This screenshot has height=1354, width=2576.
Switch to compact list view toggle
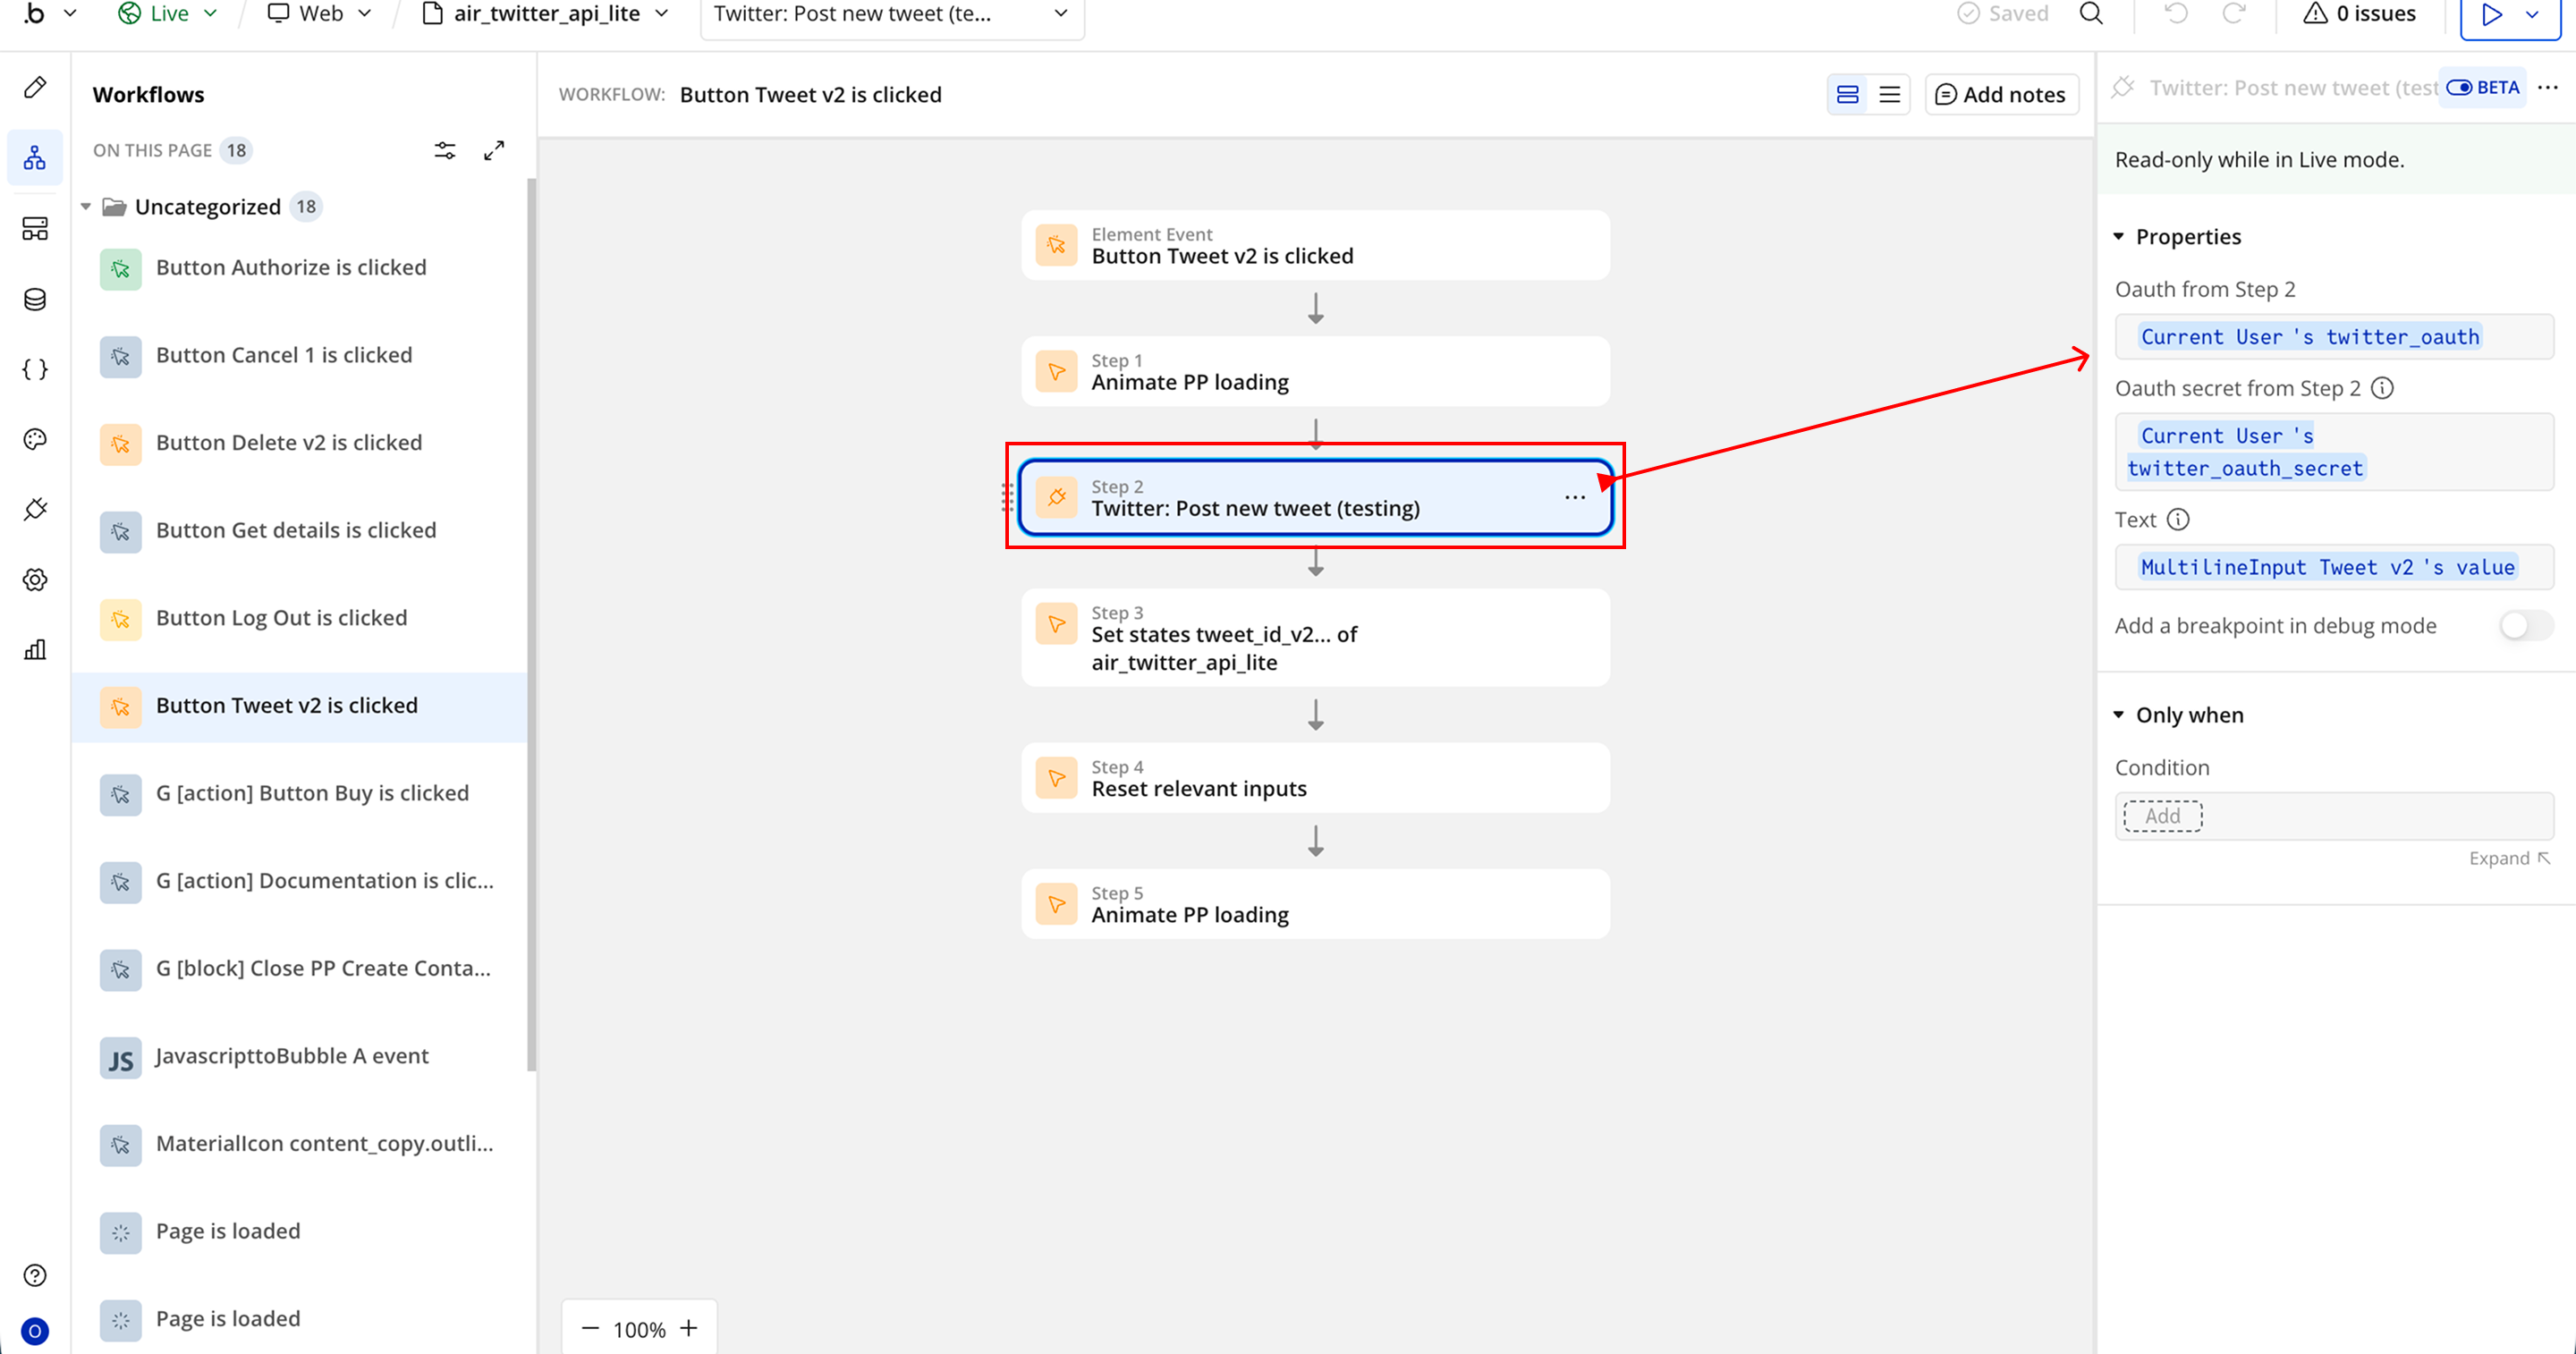[1889, 95]
